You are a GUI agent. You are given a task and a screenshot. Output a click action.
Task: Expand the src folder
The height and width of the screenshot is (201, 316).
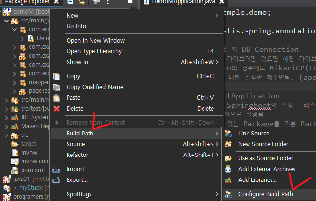6,135
